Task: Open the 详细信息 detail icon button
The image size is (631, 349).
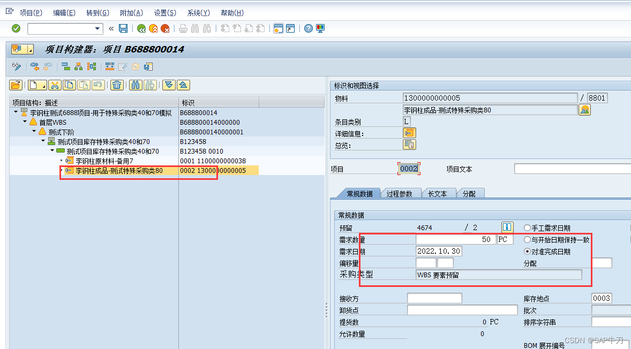Action: pos(409,133)
